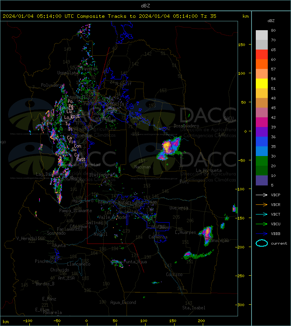291x326 pixels.
Task: Click the composite tracks timestamp header
Action: click(x=110, y=16)
